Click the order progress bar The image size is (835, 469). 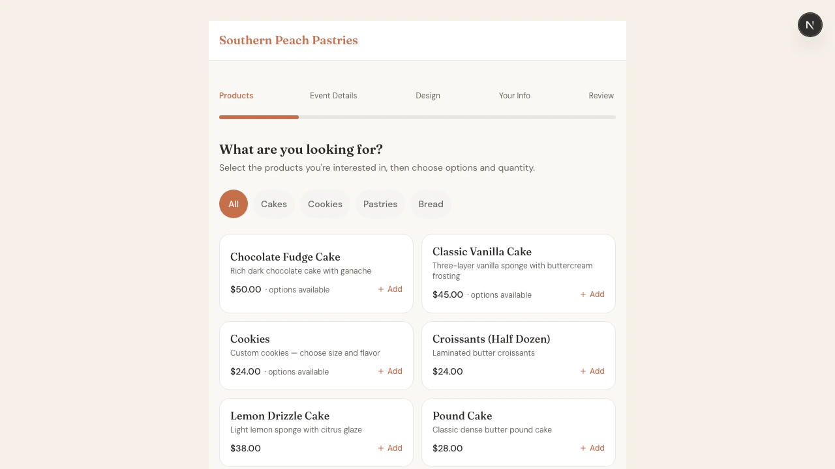417,117
